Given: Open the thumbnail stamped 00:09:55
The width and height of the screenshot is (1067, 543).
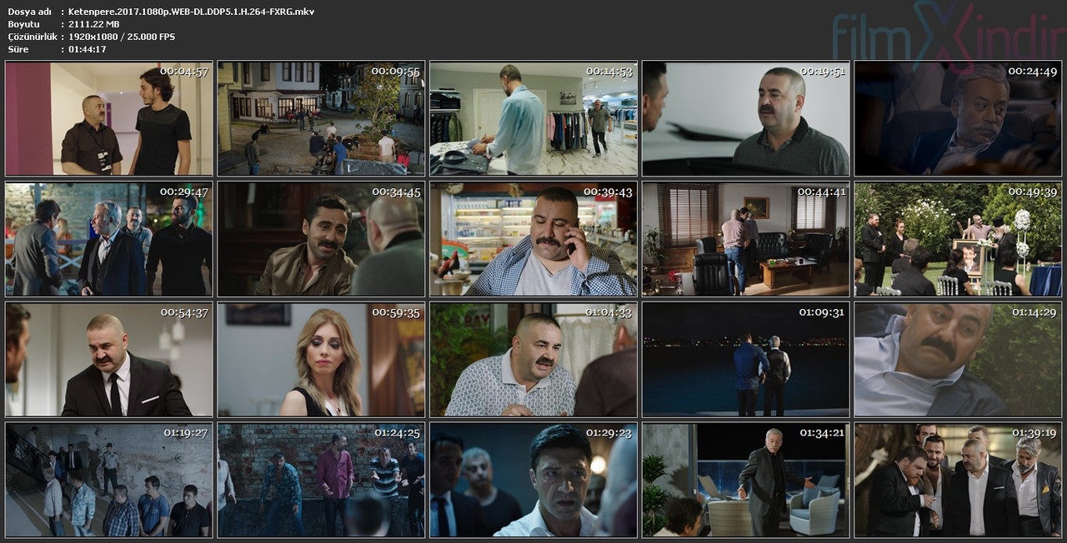Looking at the screenshot, I should point(321,117).
